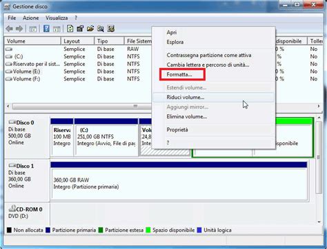Sort by the Tipo column header

109,41
